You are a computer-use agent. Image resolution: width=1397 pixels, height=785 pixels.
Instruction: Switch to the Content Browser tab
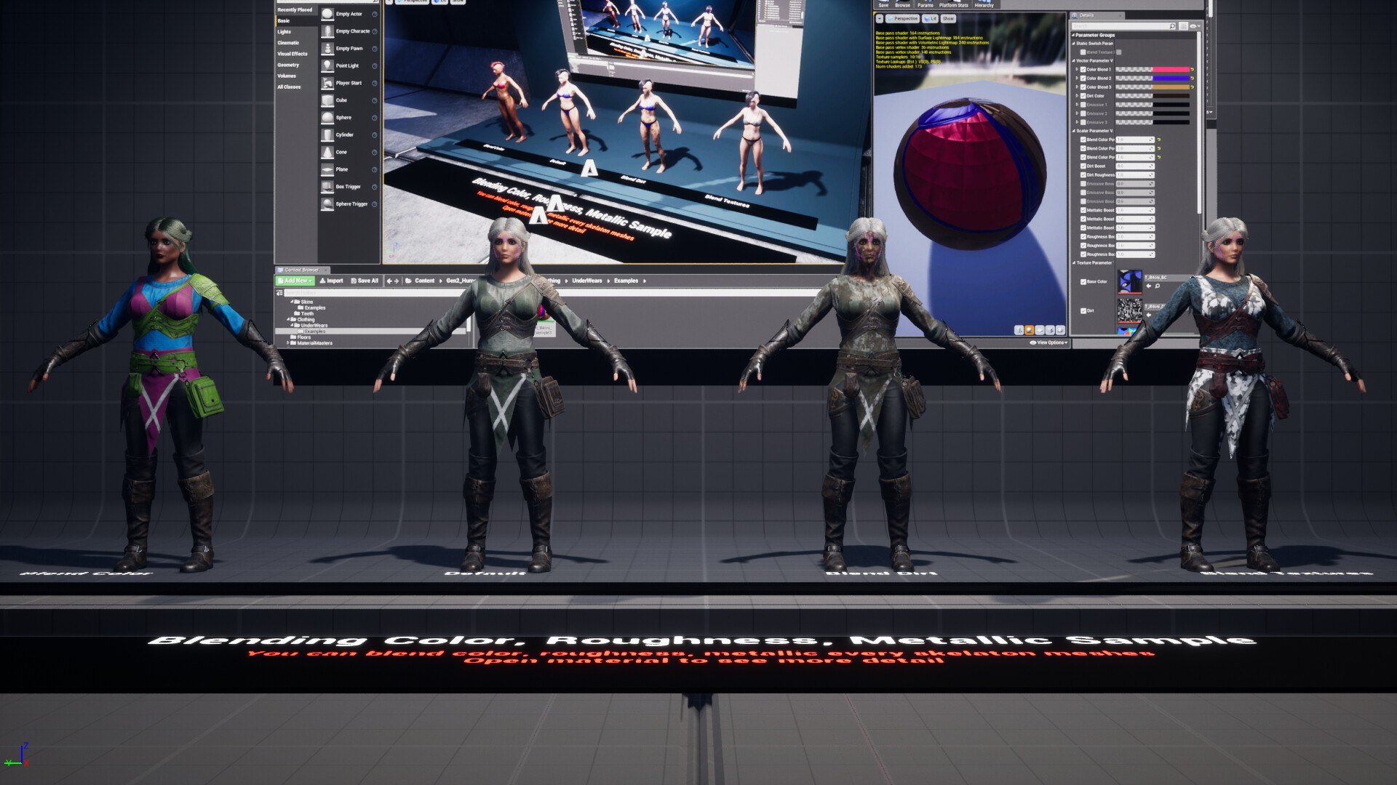point(302,270)
